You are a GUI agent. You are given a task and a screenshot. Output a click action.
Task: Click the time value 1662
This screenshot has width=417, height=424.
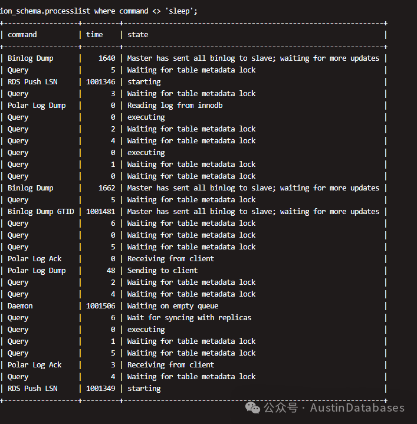107,188
